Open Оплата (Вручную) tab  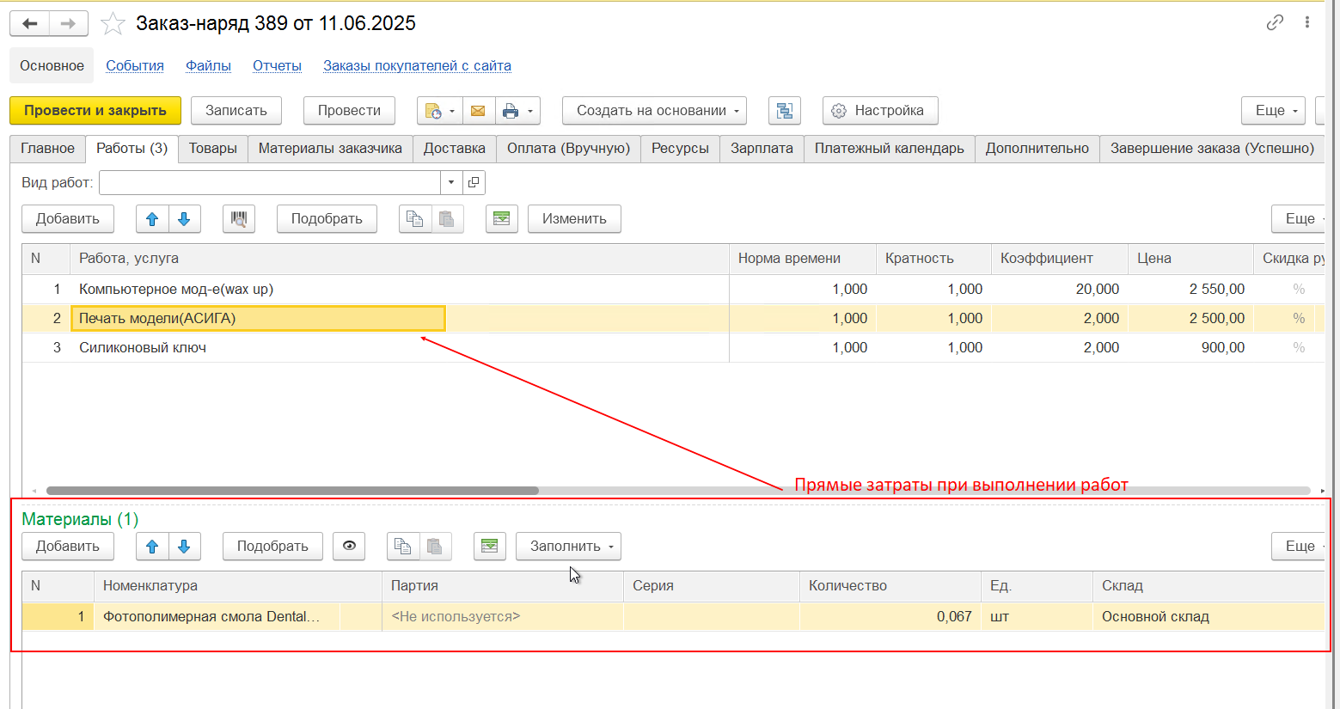568,149
